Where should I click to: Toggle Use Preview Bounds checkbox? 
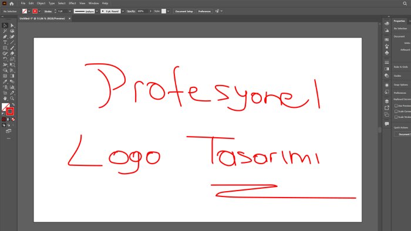[396, 106]
